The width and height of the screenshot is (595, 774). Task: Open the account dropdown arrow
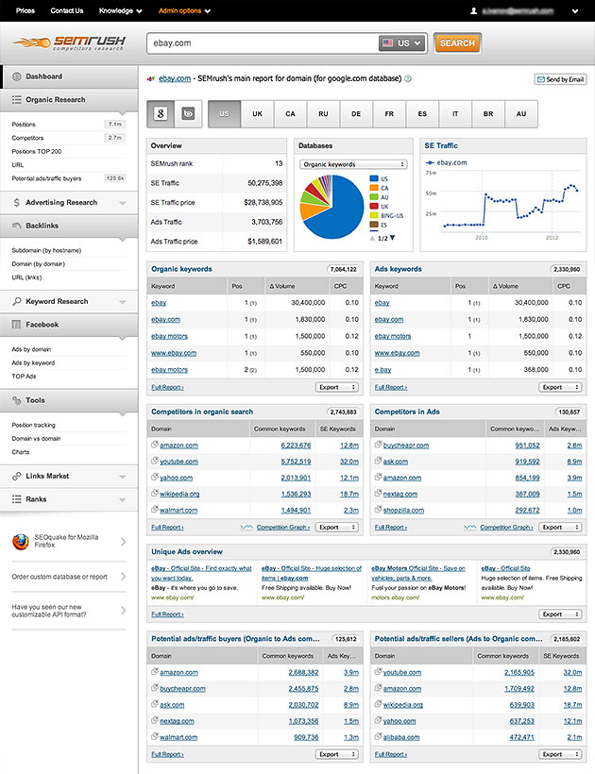(x=575, y=11)
